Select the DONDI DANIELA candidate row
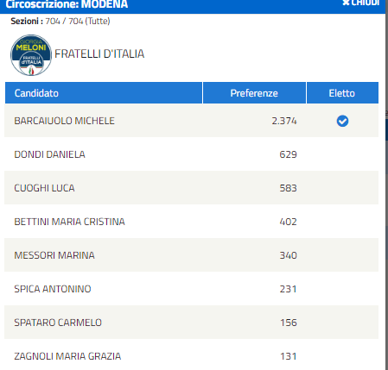Viewport: 388px width, 370px height. 192,154
